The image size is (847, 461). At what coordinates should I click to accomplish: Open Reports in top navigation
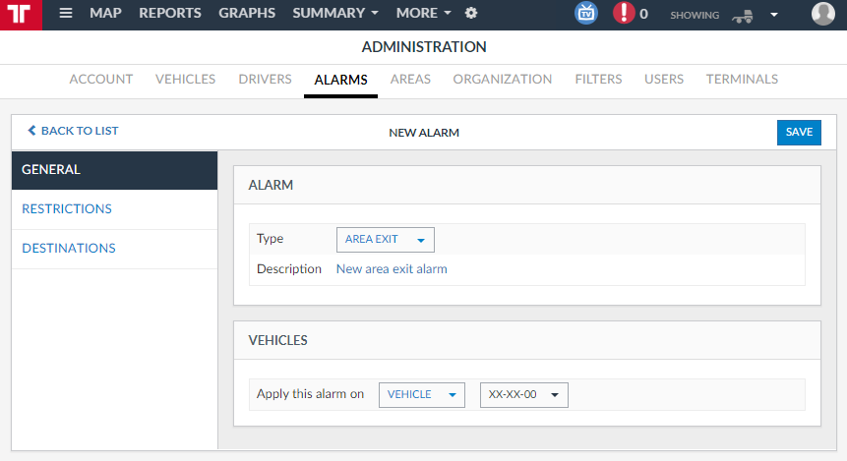pyautogui.click(x=170, y=13)
